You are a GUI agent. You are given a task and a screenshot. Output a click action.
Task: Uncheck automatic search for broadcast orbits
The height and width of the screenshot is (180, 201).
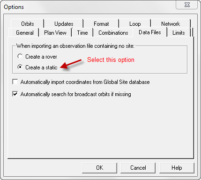point(15,94)
